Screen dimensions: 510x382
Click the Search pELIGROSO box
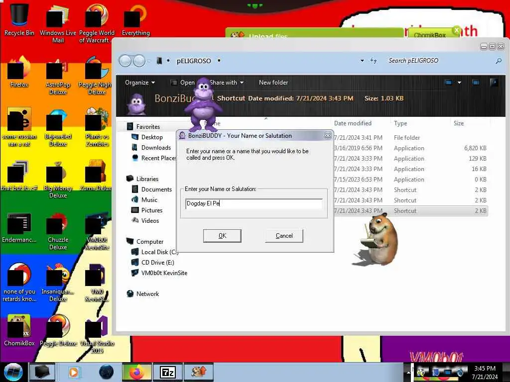439,61
